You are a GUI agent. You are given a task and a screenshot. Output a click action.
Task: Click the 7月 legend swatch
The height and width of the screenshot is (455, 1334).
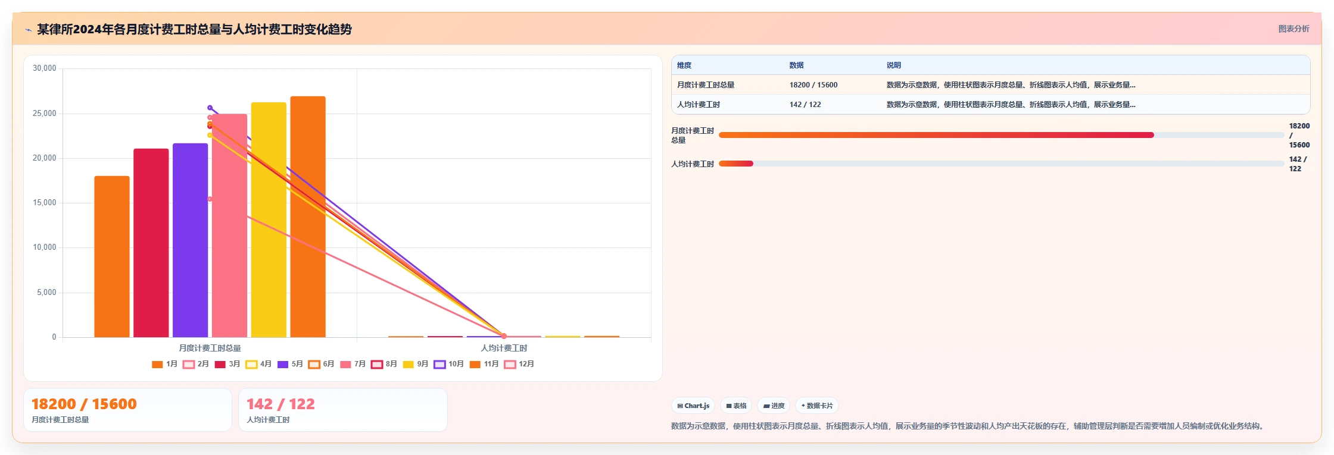click(345, 365)
